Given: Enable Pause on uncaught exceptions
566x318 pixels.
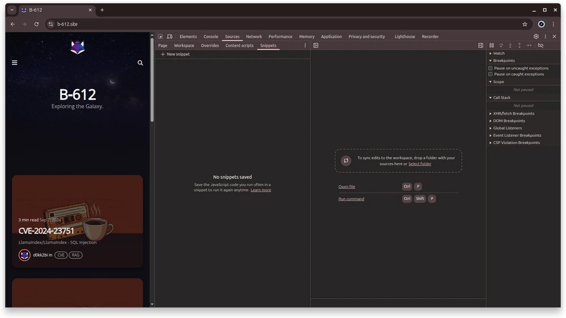Looking at the screenshot, I should pos(491,68).
